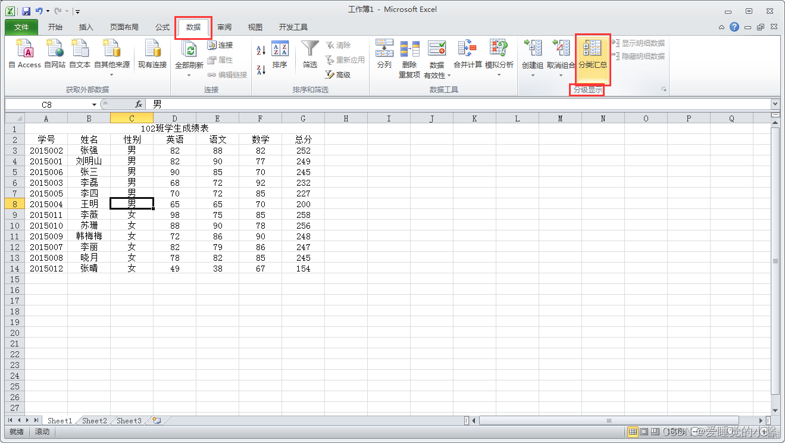Switch to Sheet2 worksheet tab
This screenshot has width=785, height=443.
(x=95, y=420)
